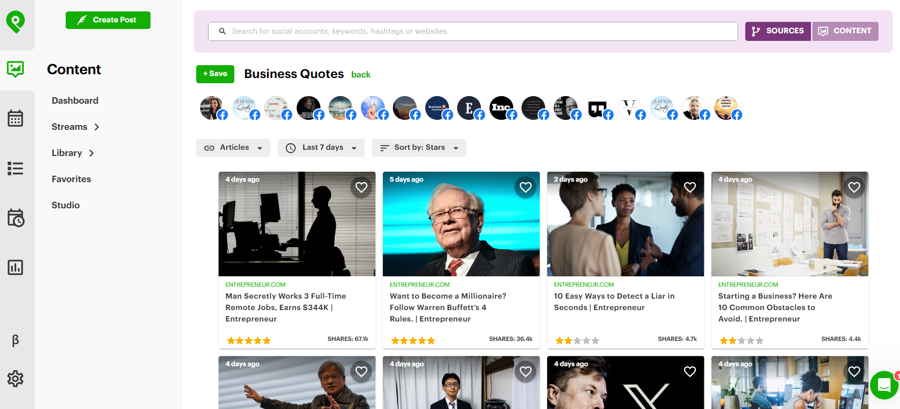The height and width of the screenshot is (409, 900).
Task: Open the calendar icon in left sidebar
Action: [15, 118]
